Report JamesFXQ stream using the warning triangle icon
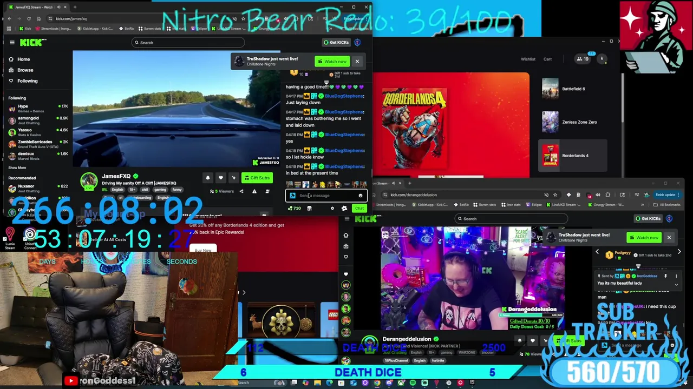This screenshot has height=389, width=693. tap(254, 191)
